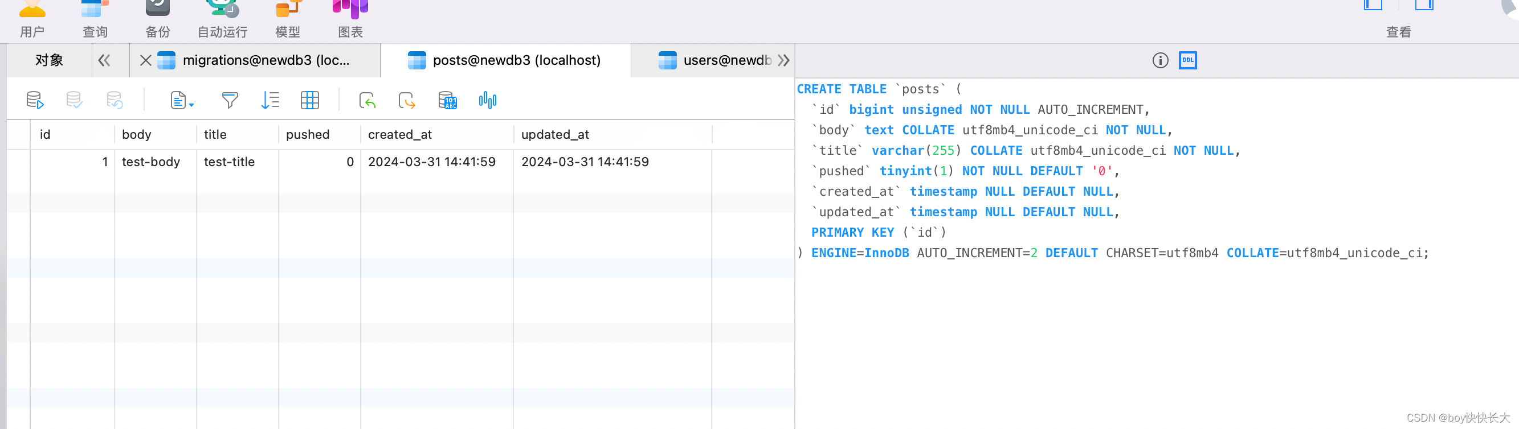1519x429 pixels.
Task: Click the pushed column header
Action: coord(320,134)
